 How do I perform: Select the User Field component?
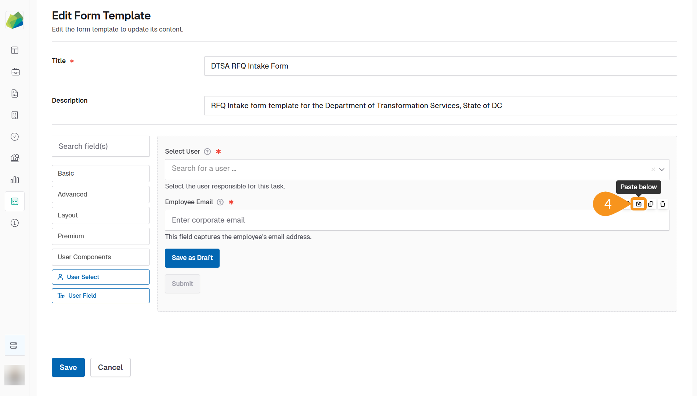pos(100,296)
